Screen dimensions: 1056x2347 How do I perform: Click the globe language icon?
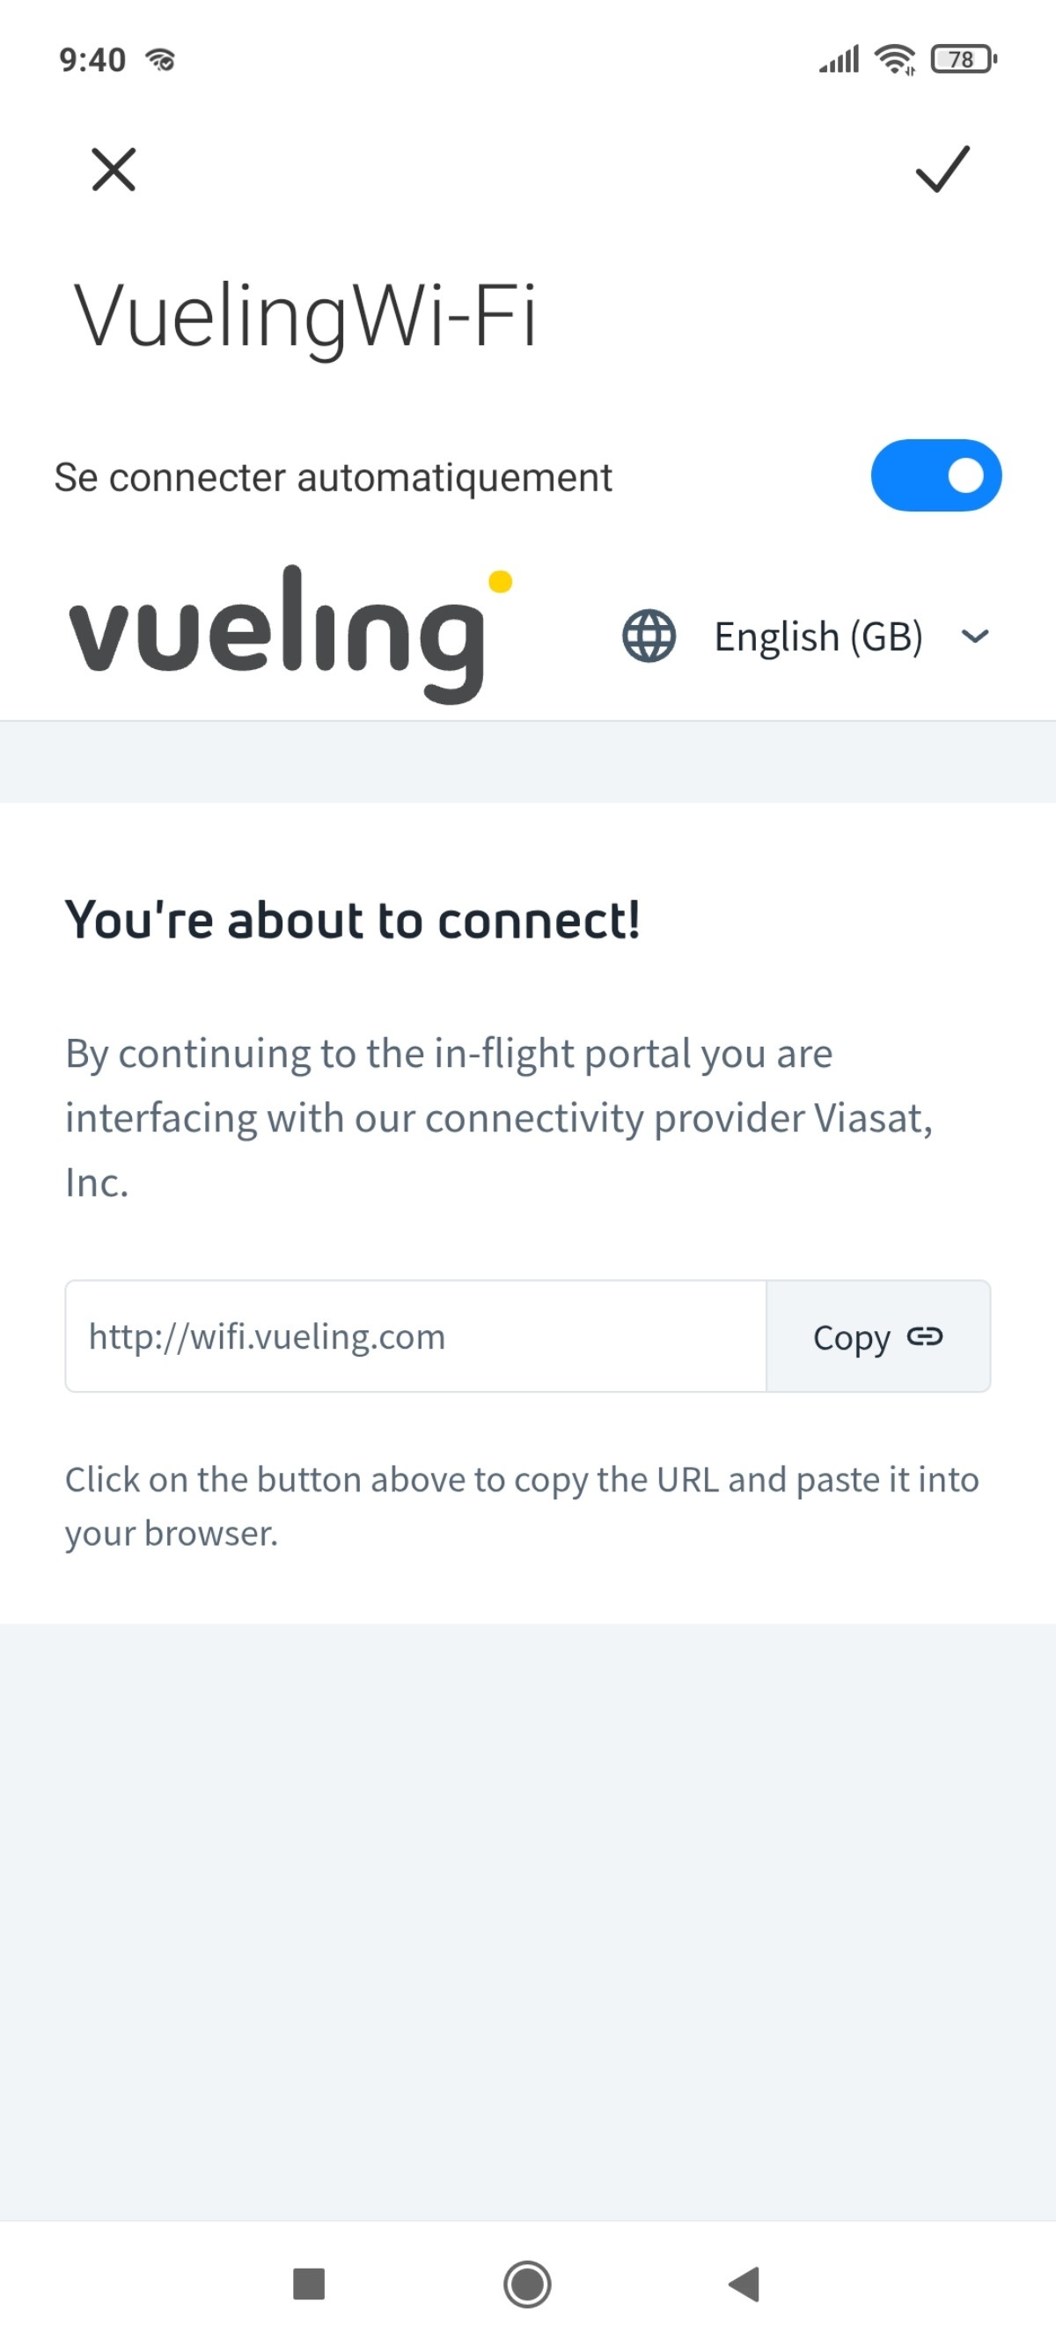pos(649,636)
